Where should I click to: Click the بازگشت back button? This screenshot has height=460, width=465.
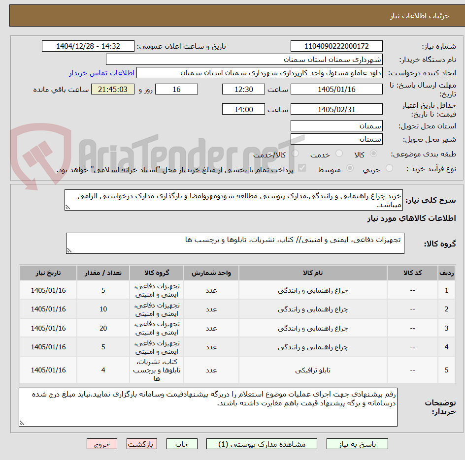tap(142, 444)
